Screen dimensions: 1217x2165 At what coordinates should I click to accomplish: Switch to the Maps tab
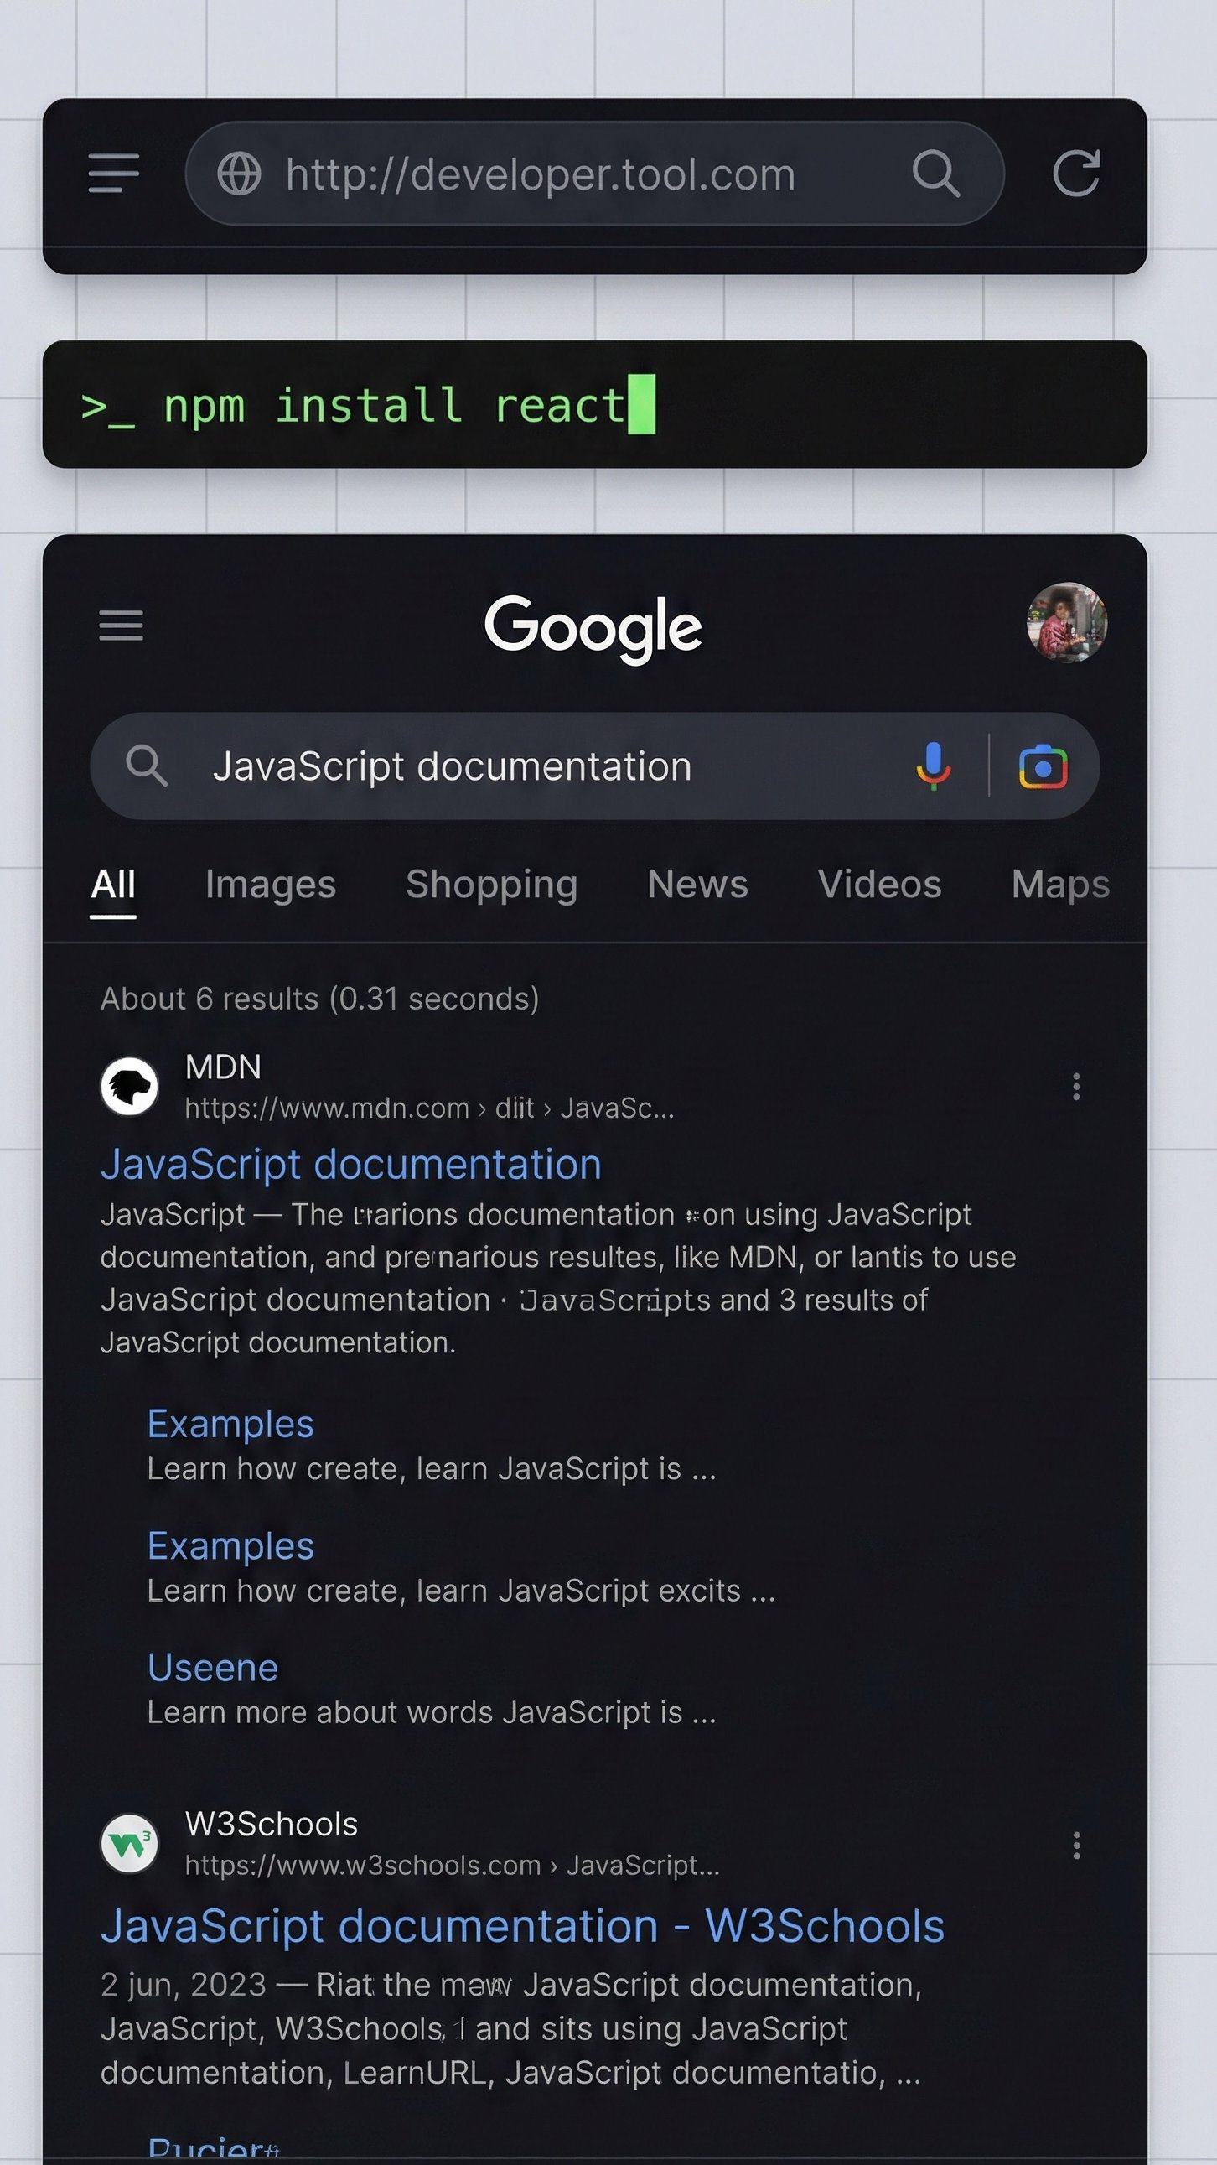click(1061, 884)
